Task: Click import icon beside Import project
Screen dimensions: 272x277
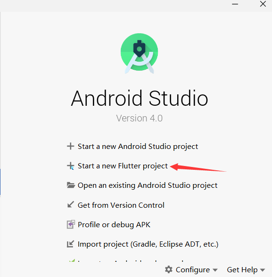Action: (71, 244)
